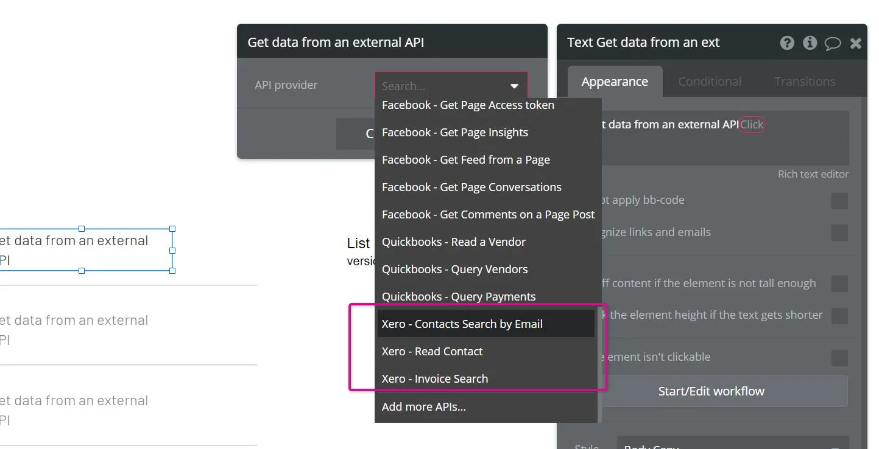Check the 'Cut off content' option box
Screen dimensions: 879x449
point(839,284)
